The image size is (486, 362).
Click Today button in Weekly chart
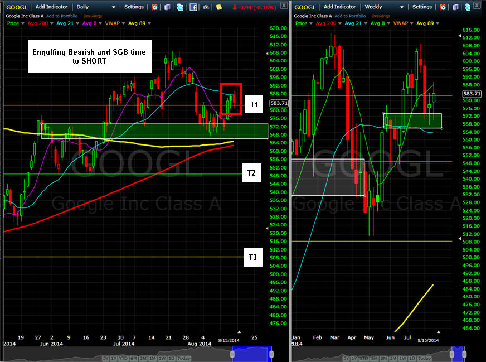(x=424, y=358)
